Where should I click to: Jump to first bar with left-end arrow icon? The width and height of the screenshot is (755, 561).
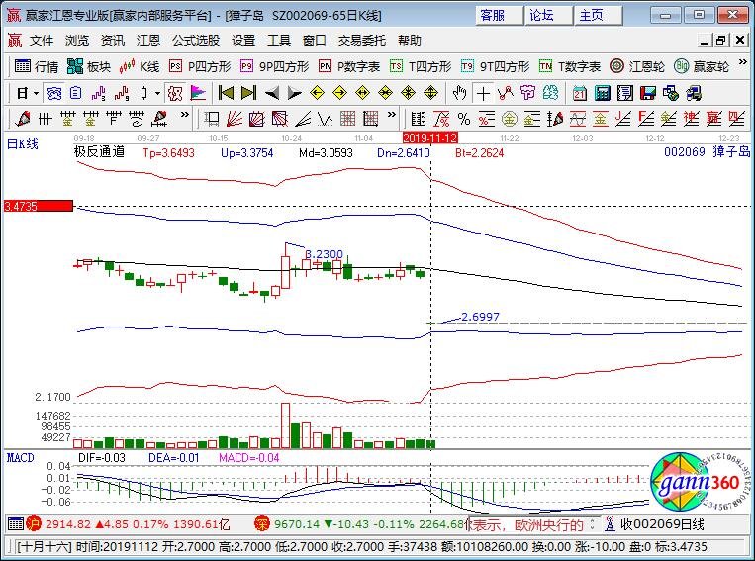point(226,93)
